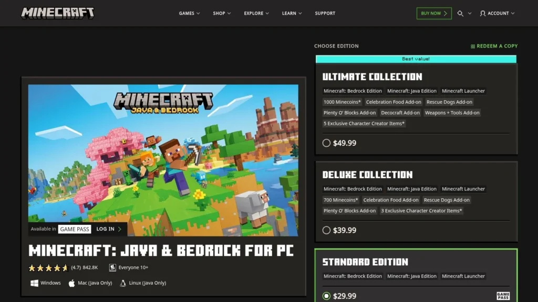Click Minecraft: Java & Bedrock for PC title
This screenshot has width=538, height=302.
(x=161, y=251)
